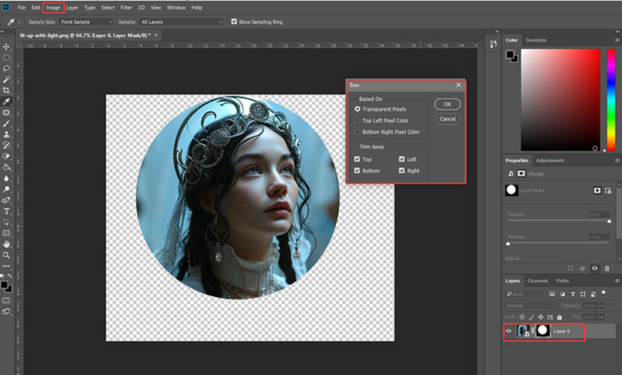Click the Filter for Type Layers icon
This screenshot has width=622, height=375.
click(x=573, y=294)
